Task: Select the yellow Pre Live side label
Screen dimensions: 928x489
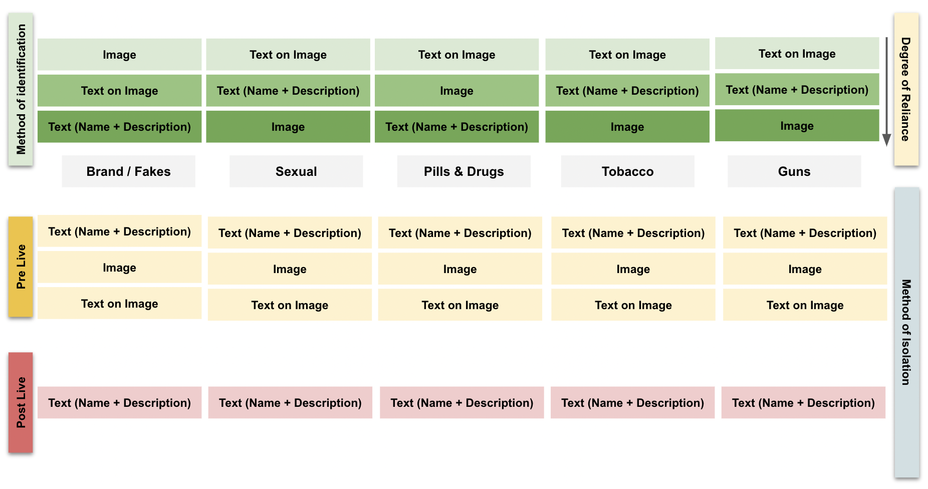Action: pos(21,267)
